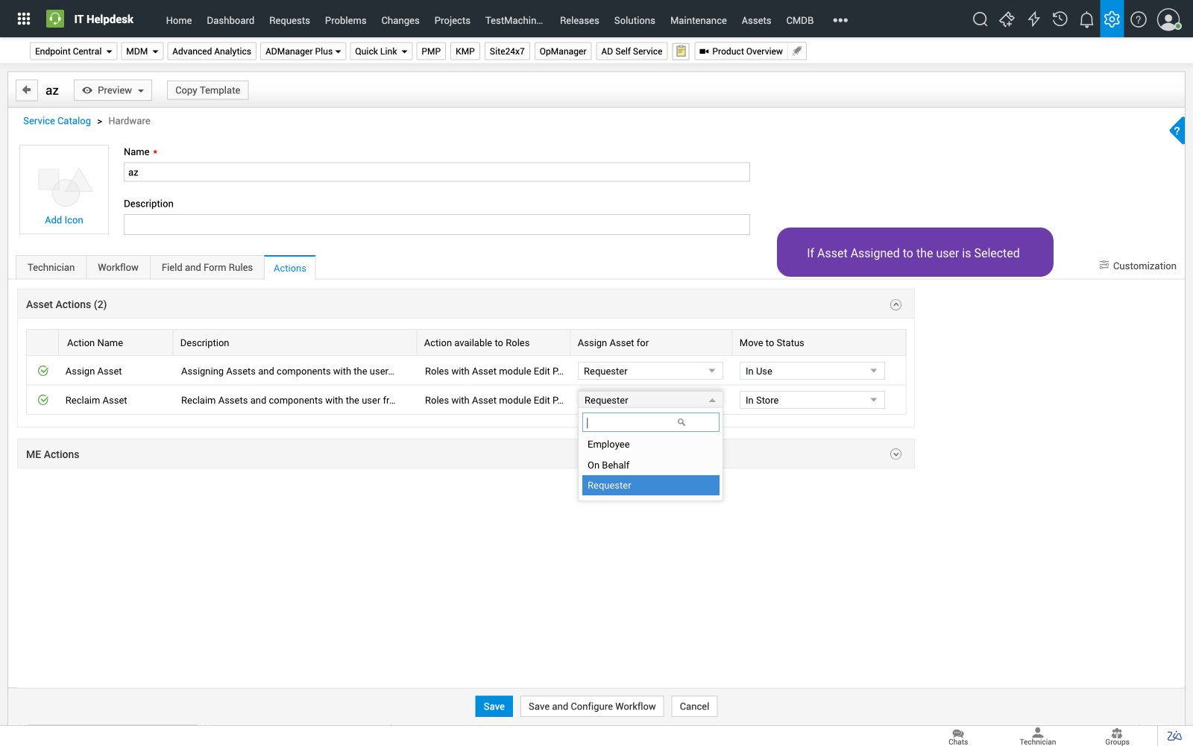
Task: Open the recent history clock icon
Action: [x=1060, y=19]
